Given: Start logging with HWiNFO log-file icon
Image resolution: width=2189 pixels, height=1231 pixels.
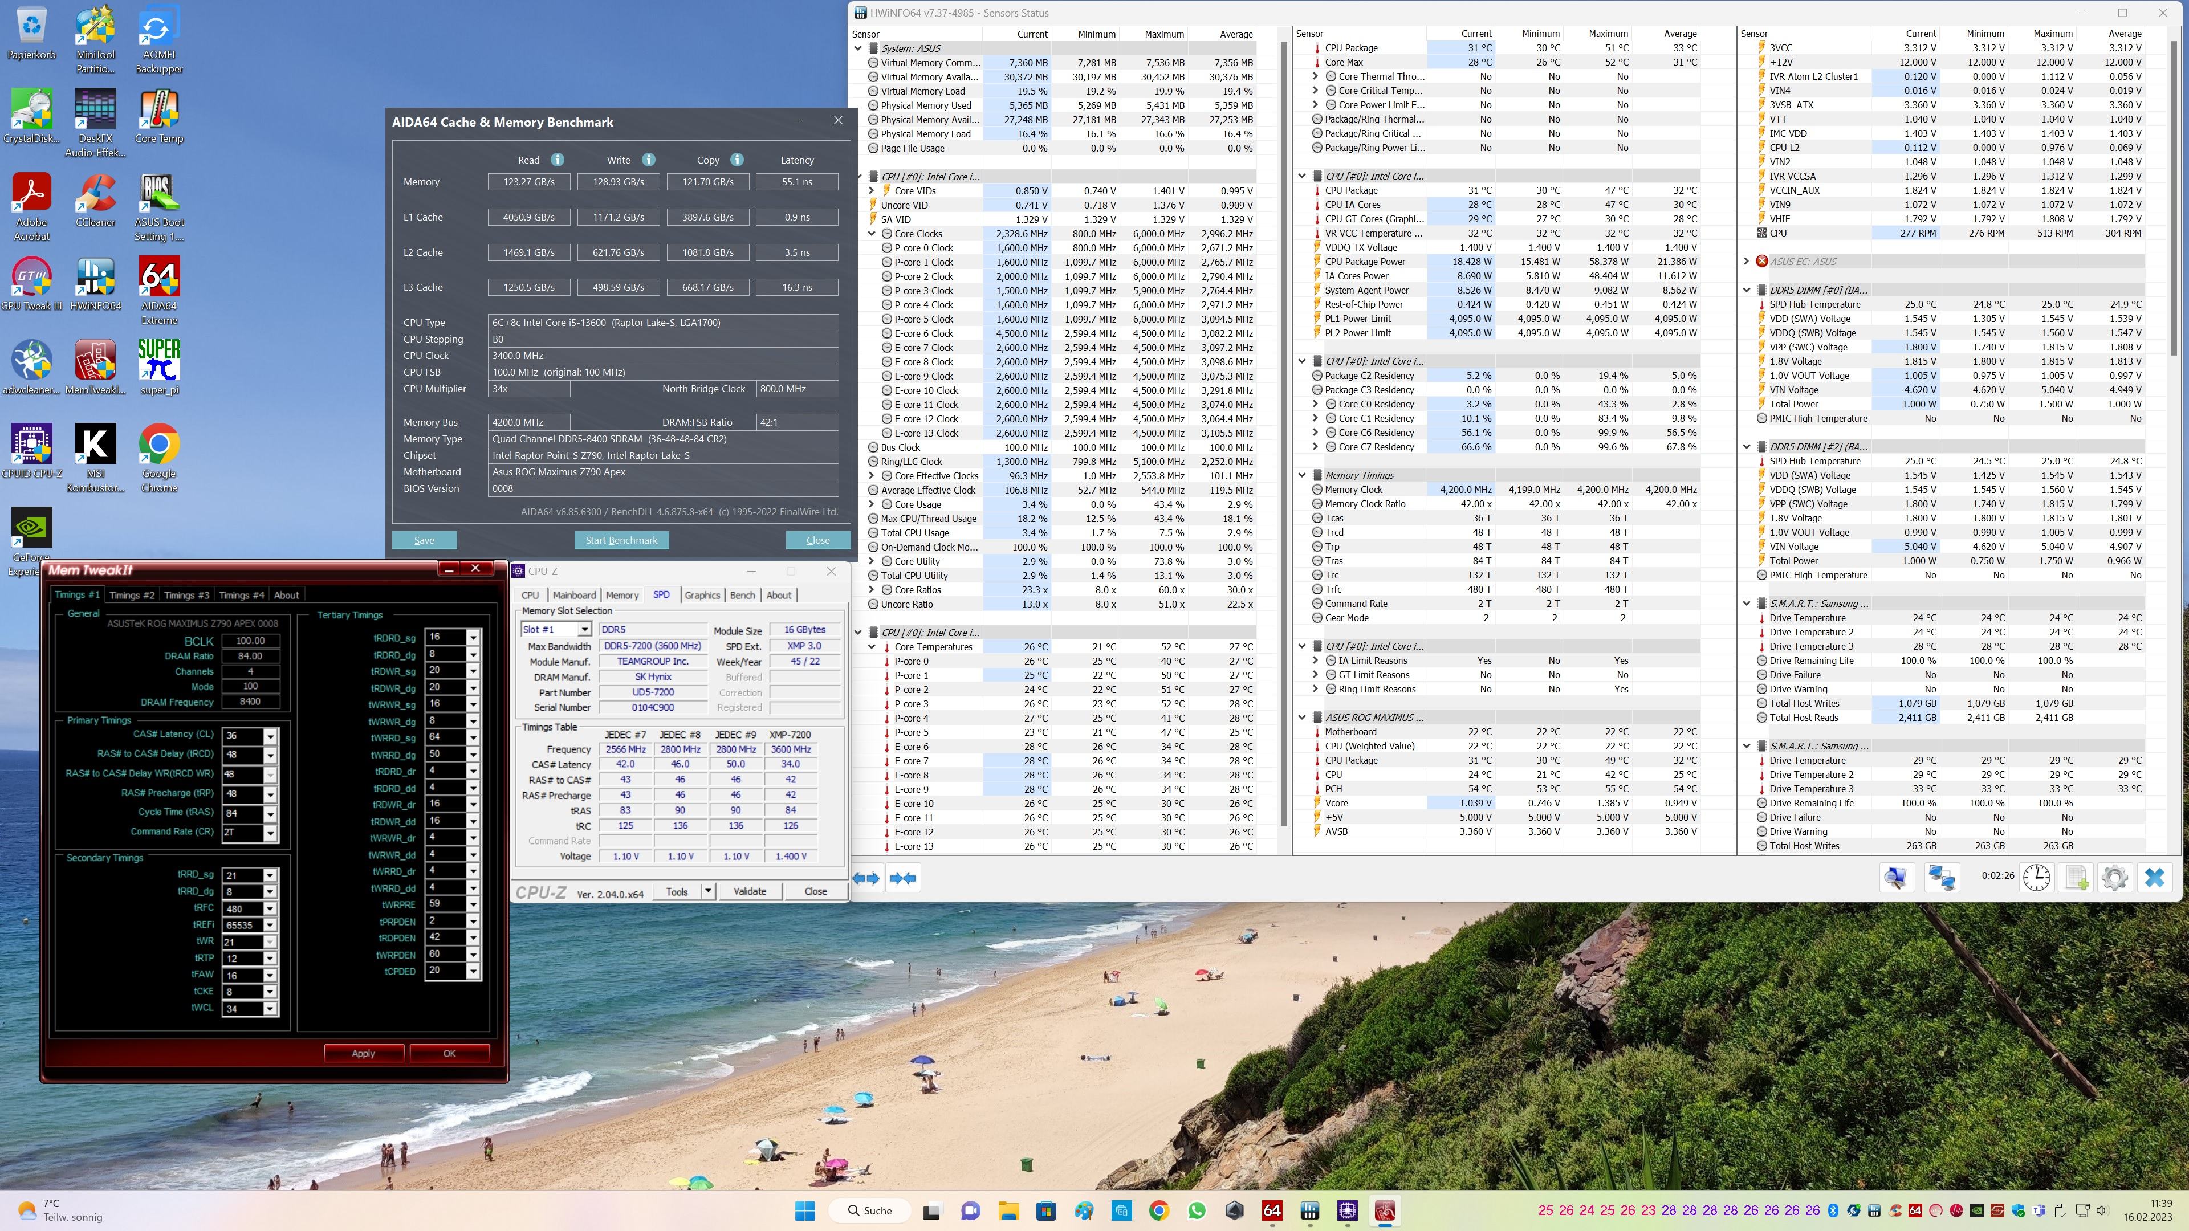Looking at the screenshot, I should (x=2076, y=877).
